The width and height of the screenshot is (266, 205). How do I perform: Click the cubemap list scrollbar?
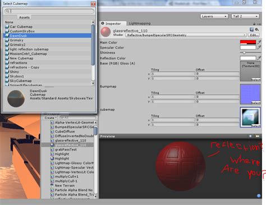(x=93, y=45)
